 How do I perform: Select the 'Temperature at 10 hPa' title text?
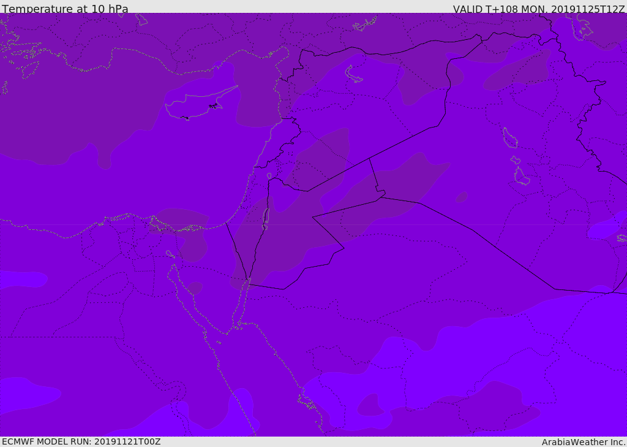pos(65,9)
